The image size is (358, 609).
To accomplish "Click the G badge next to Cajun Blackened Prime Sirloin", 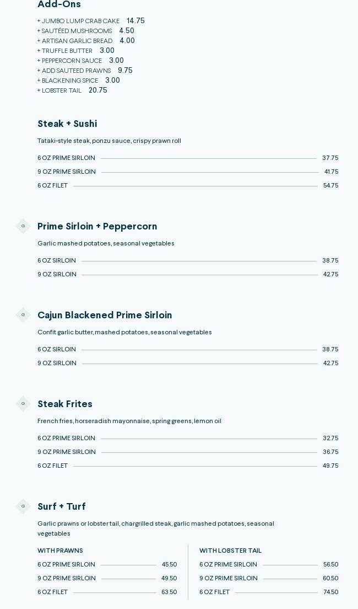I will coord(23,315).
